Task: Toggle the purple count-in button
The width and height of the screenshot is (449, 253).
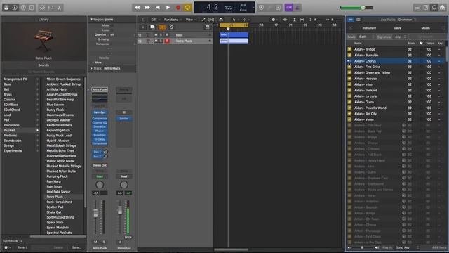Action: (288, 8)
